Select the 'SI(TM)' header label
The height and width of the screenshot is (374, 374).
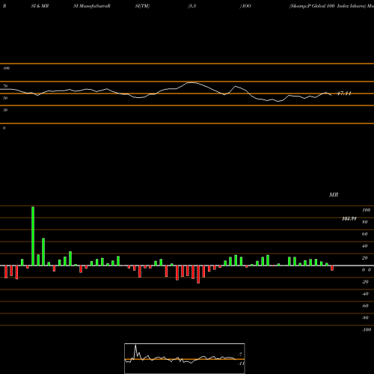[142, 6]
